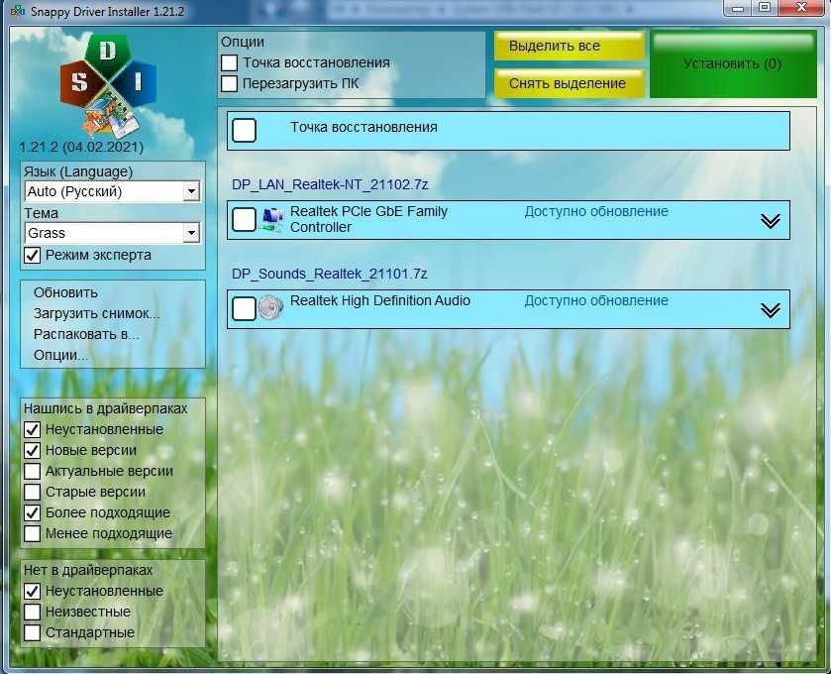Viewport: 831px width, 674px height.
Task: Uncheck Неустановленные under Нашлись в драйверпаках
Action: click(x=33, y=429)
